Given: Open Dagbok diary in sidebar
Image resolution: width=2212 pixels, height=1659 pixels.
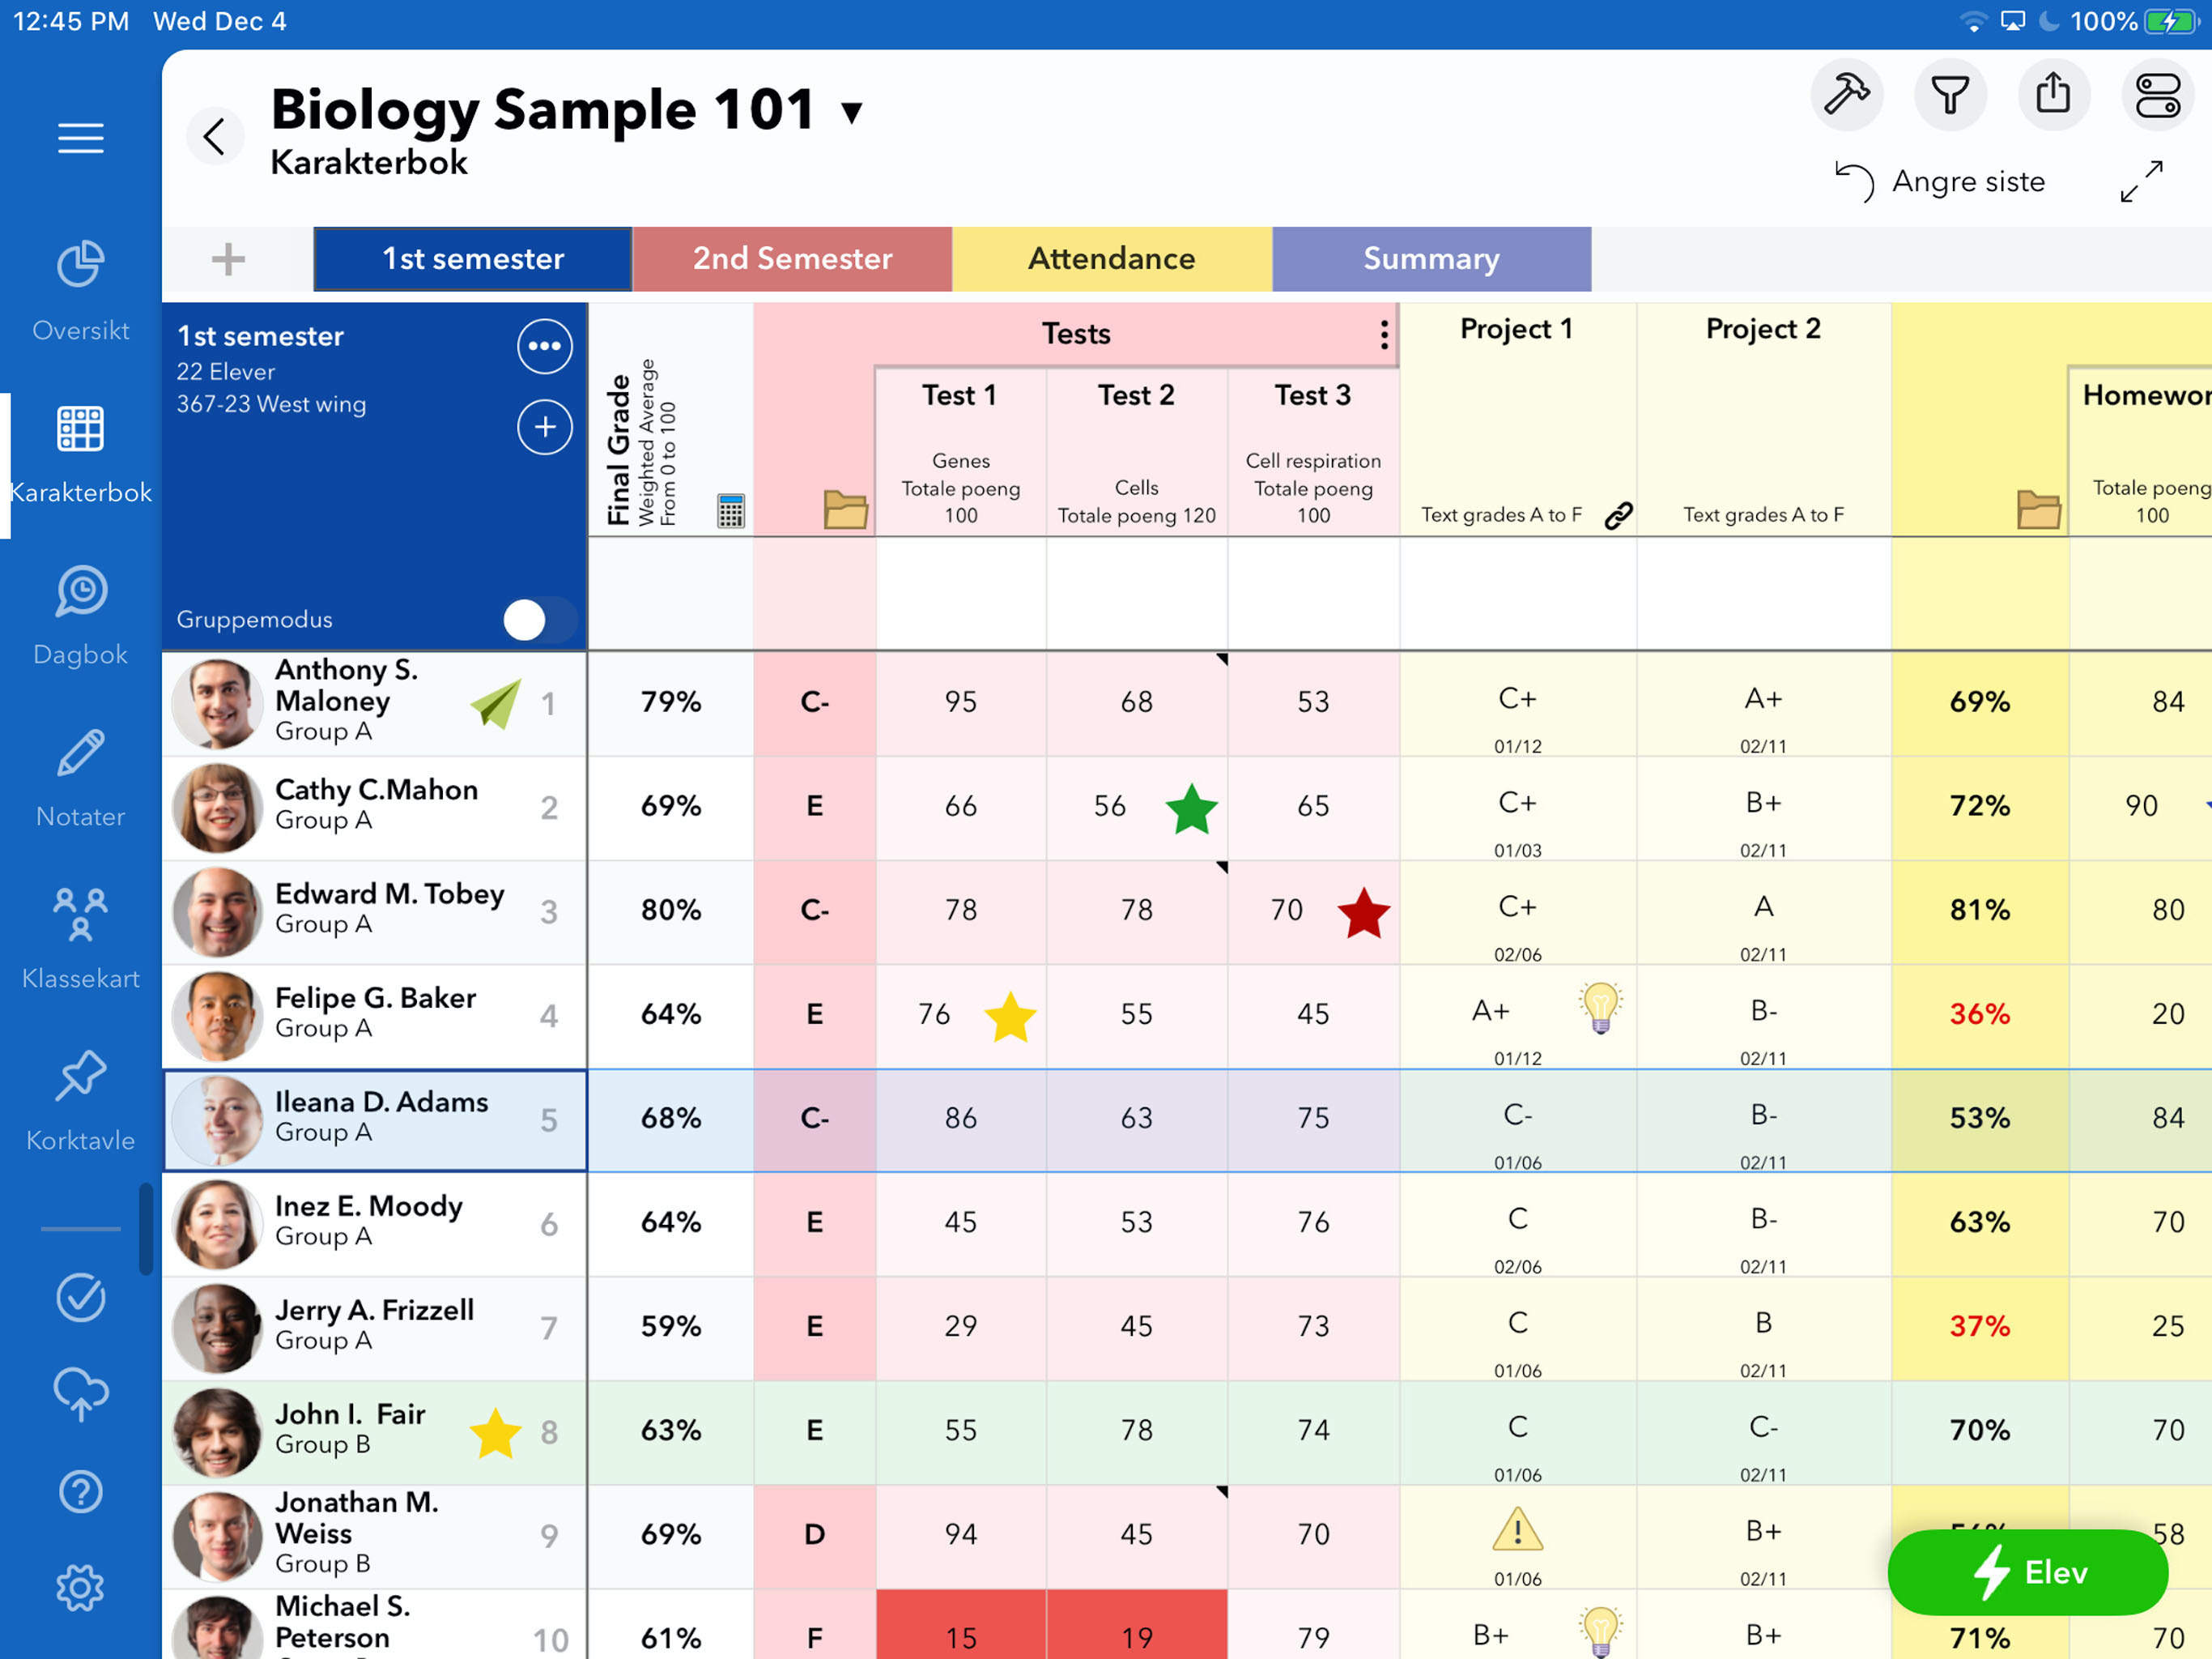Looking at the screenshot, I should (x=80, y=614).
